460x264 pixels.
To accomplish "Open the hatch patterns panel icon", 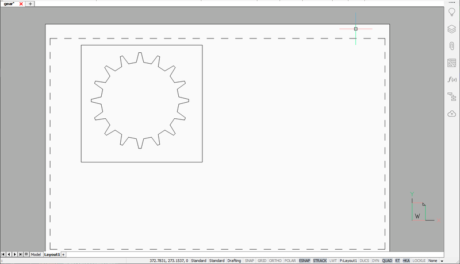I will coord(452,63).
